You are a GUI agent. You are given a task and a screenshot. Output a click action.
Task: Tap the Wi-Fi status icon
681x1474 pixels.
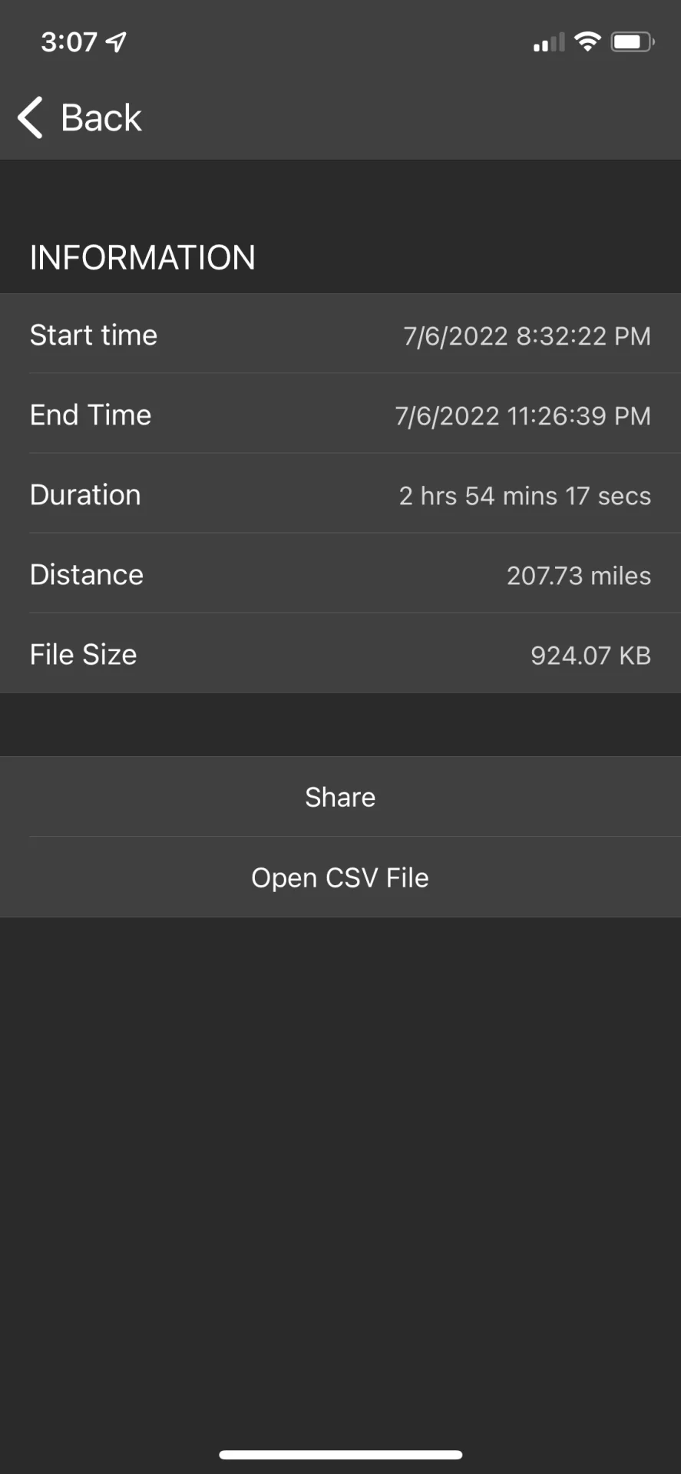coord(587,41)
